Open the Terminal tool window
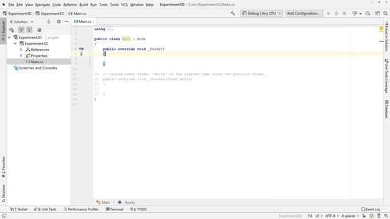This screenshot has height=219, width=390. tap(115, 209)
